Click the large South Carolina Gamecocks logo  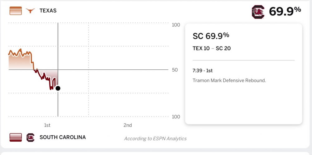coord(258,12)
